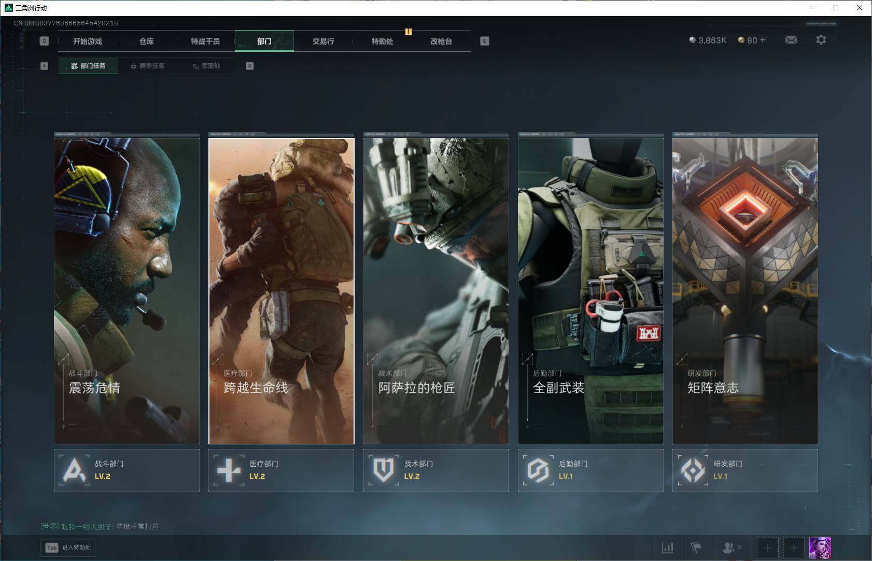
Task: Click the 后勤部门 hexagon emblem icon
Action: pyautogui.click(x=538, y=470)
